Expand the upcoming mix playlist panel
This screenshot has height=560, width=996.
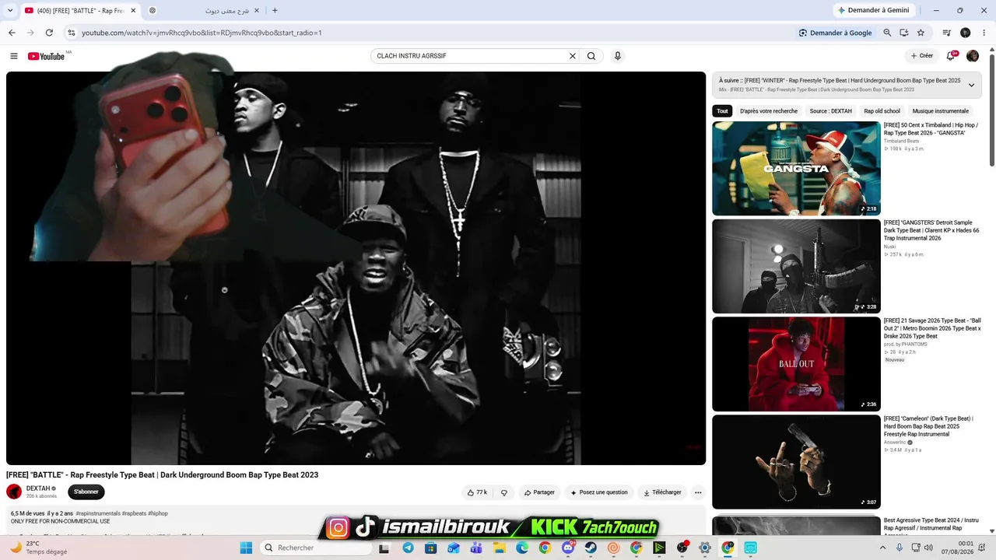pyautogui.click(x=971, y=85)
